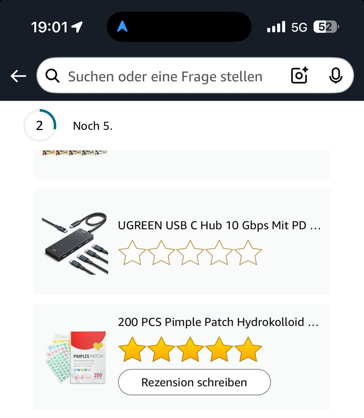Give UGREEN hub a three-star rating

click(x=190, y=253)
